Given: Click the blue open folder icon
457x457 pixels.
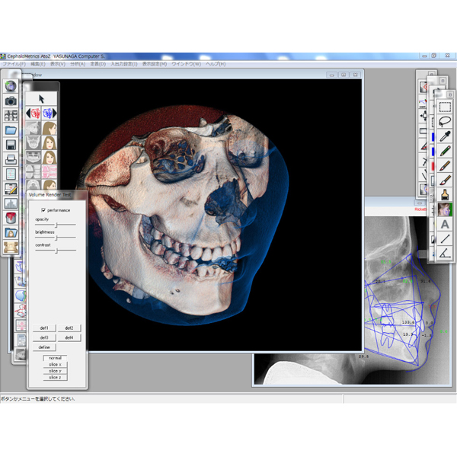Looking at the screenshot, I should tap(11, 130).
